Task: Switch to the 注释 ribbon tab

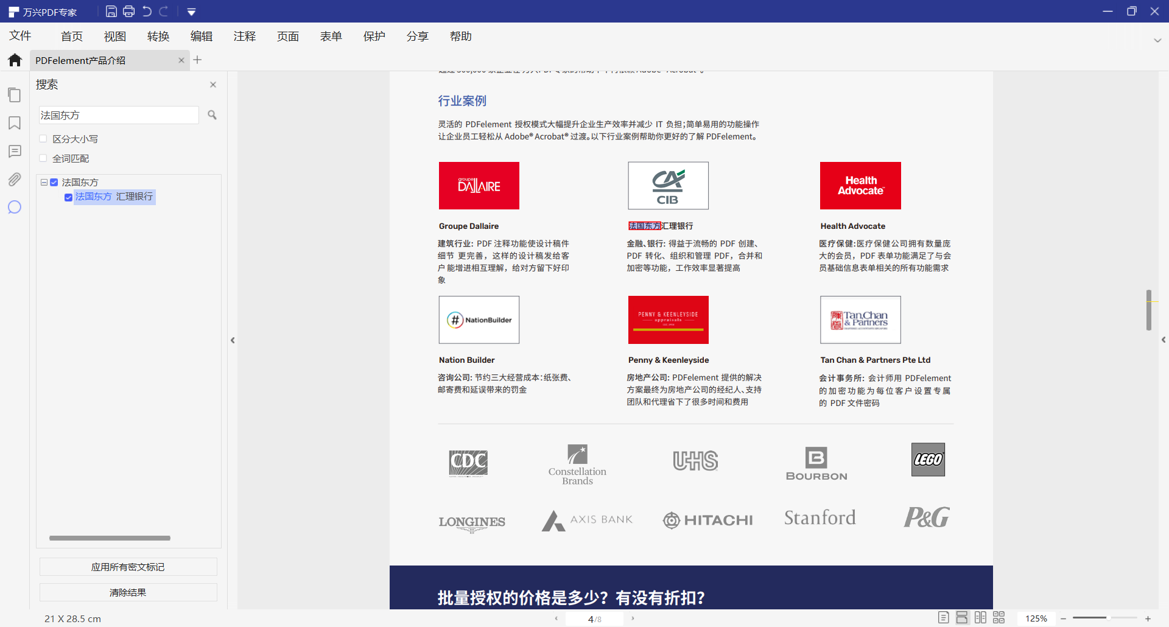Action: (245, 36)
